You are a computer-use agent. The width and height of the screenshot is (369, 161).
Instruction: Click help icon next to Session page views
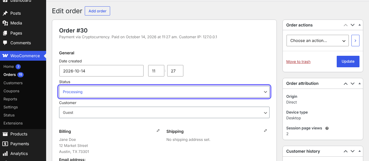pos(327,128)
